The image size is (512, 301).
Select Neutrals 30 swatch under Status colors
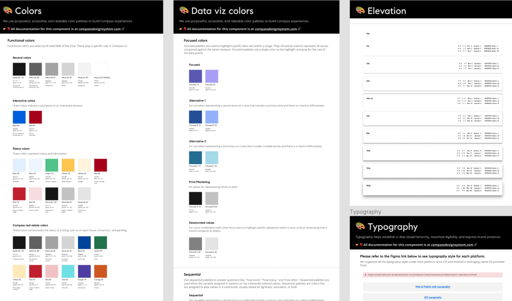pyautogui.click(x=84, y=194)
